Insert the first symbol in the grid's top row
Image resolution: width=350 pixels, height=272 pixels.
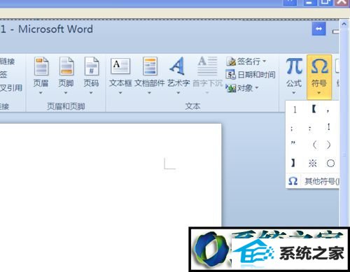295,109
